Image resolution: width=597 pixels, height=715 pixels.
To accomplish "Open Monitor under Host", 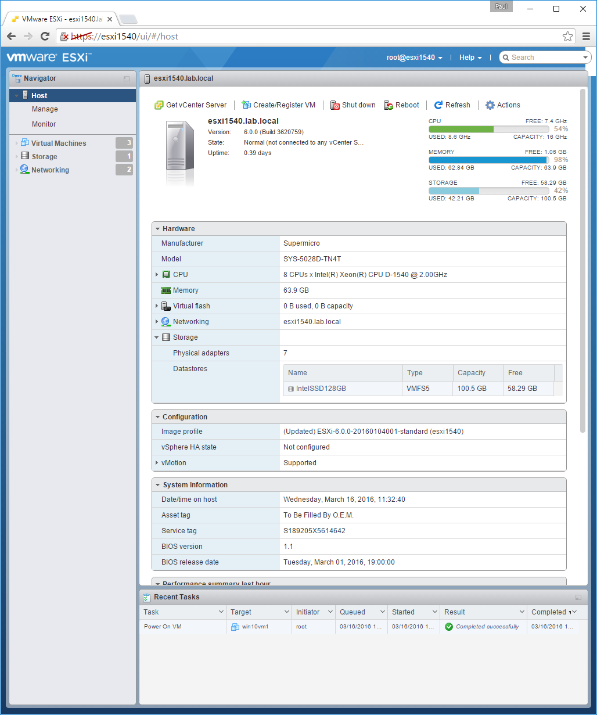I will click(44, 124).
